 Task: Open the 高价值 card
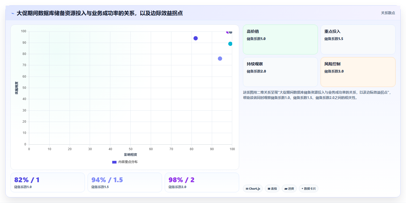pos(280,39)
